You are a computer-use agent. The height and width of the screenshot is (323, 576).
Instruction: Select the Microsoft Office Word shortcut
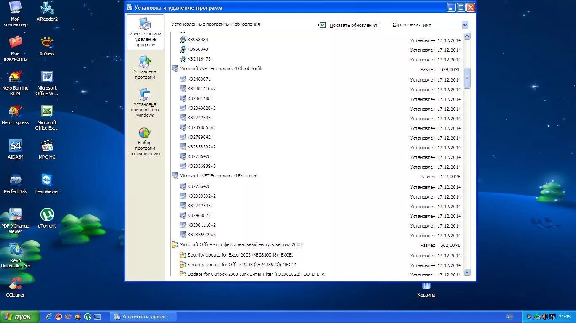47,83
